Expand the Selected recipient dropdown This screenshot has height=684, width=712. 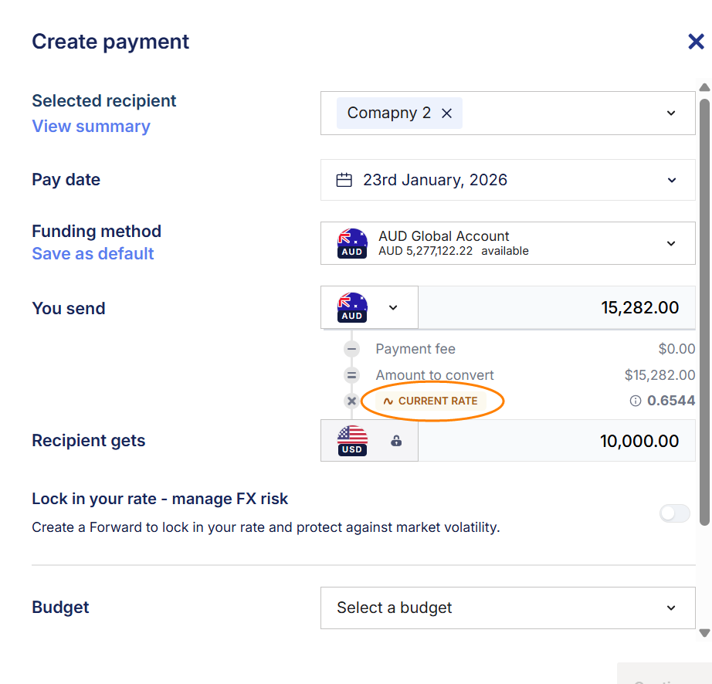[x=671, y=113]
